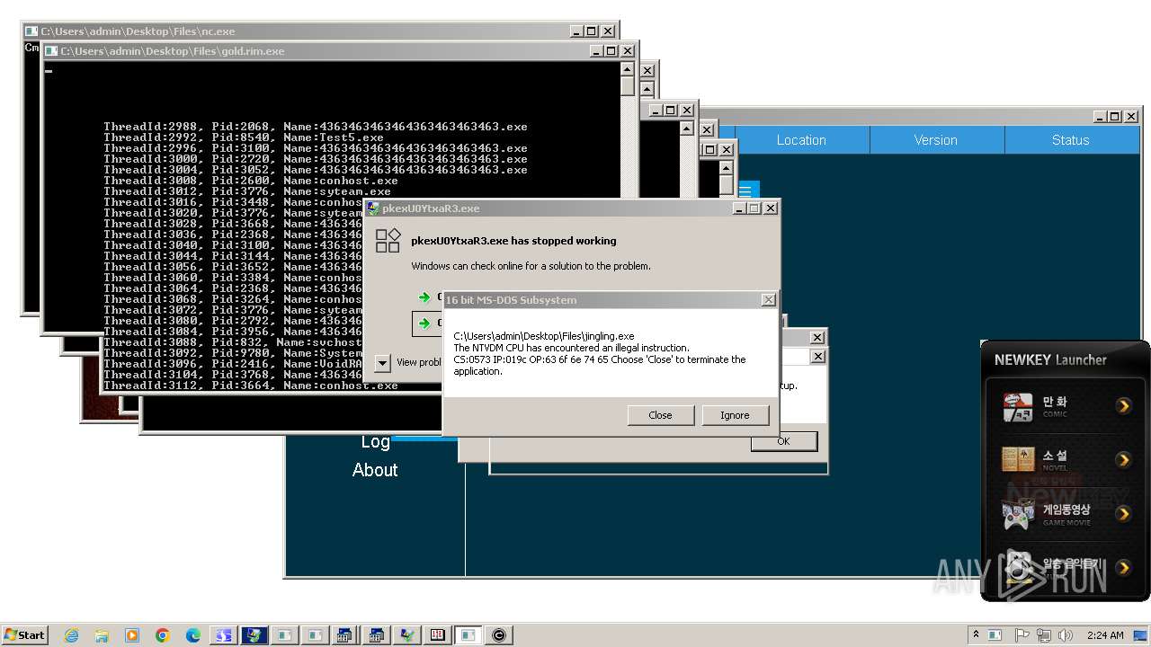
Task: Open Windows Explorer folder from taskbar
Action: [102, 635]
